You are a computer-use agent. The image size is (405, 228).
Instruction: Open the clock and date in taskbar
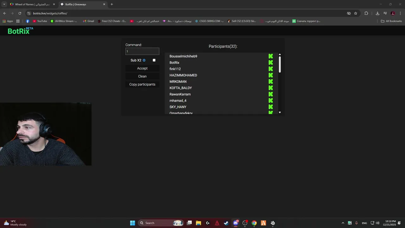[389, 223]
